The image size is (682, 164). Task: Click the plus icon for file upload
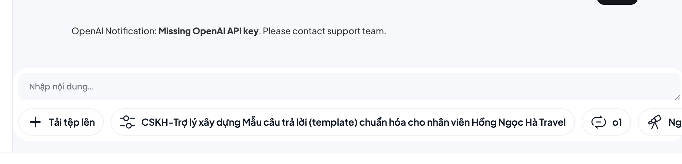35,122
